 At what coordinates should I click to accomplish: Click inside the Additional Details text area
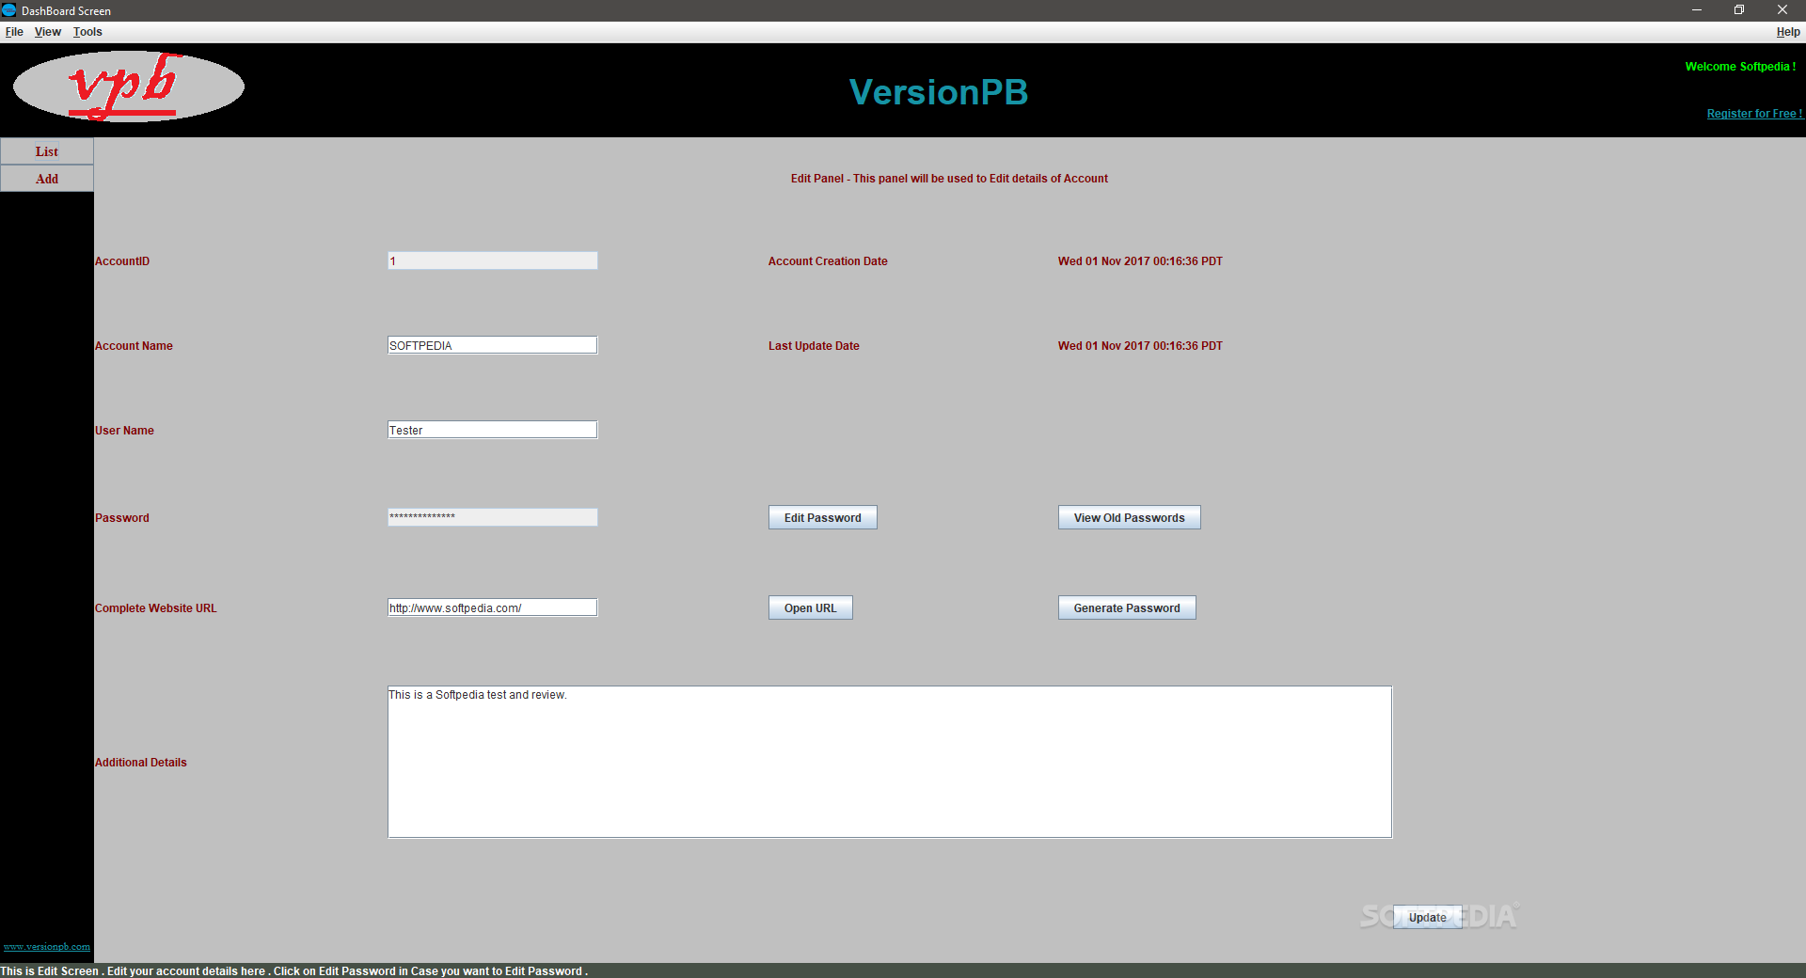(x=890, y=763)
